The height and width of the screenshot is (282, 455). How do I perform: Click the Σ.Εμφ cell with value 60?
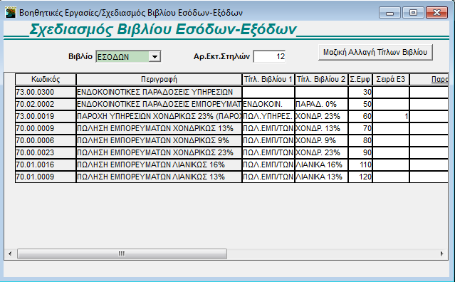pyautogui.click(x=360, y=116)
